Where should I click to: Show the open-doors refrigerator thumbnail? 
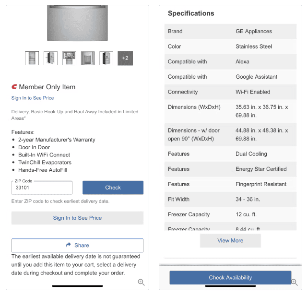[69, 59]
